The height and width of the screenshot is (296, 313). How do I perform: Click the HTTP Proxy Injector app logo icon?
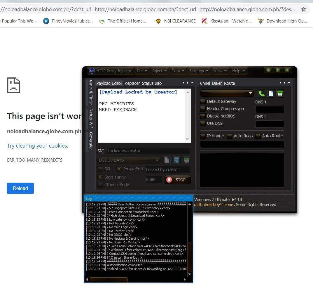pos(92,71)
